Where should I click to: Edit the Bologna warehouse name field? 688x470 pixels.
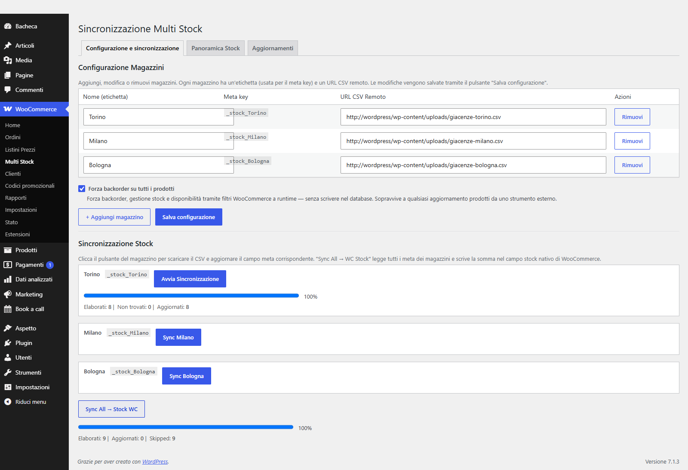159,165
